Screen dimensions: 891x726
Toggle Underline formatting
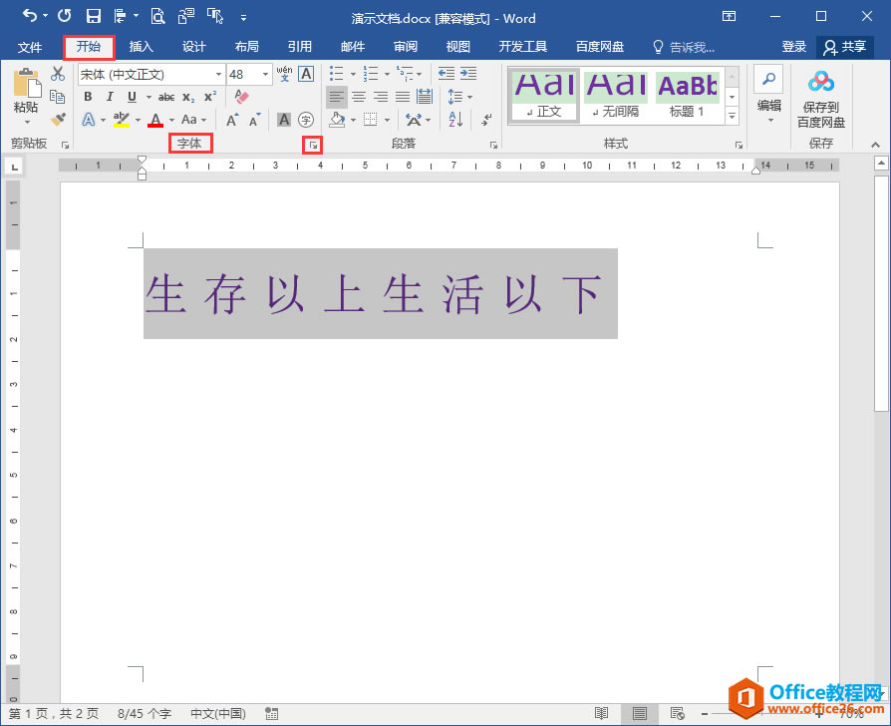[x=132, y=97]
